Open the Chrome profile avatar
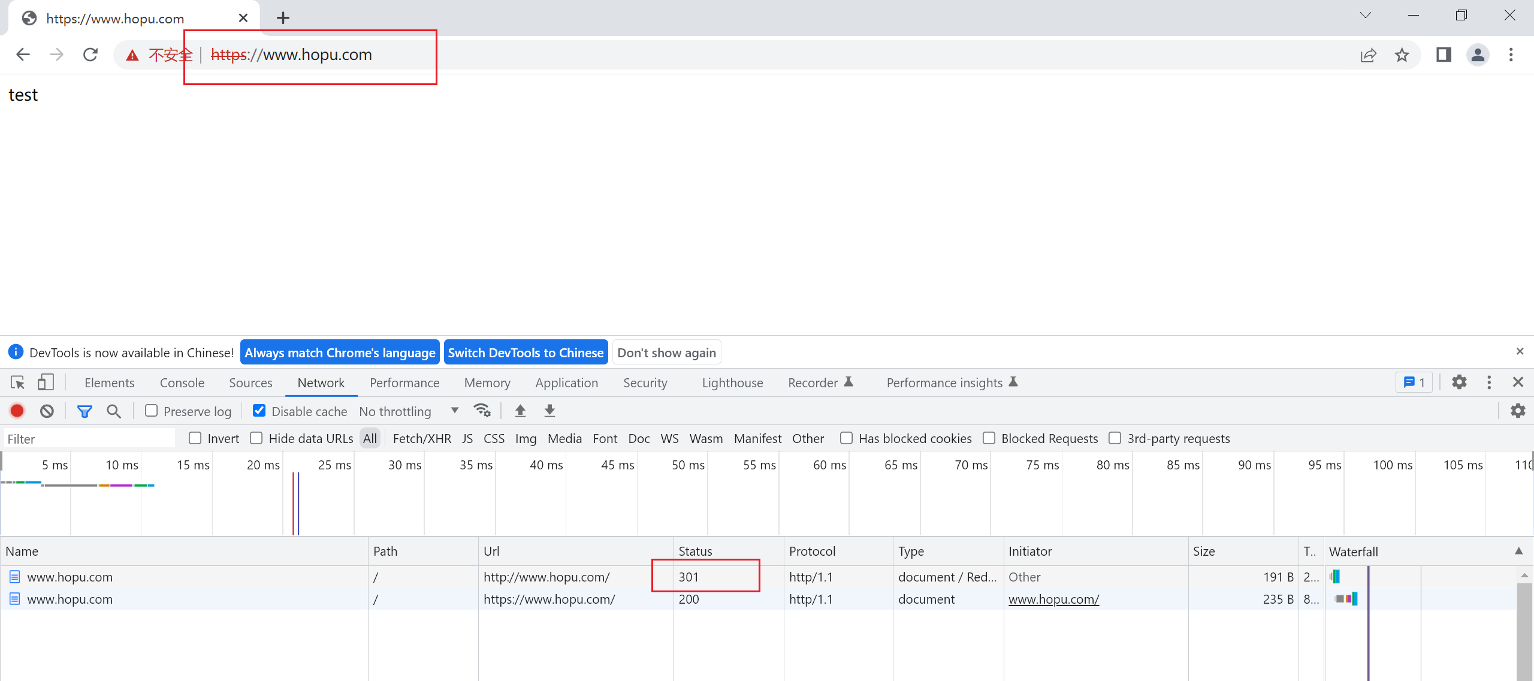Screen dimensions: 1534x681 point(1478,55)
